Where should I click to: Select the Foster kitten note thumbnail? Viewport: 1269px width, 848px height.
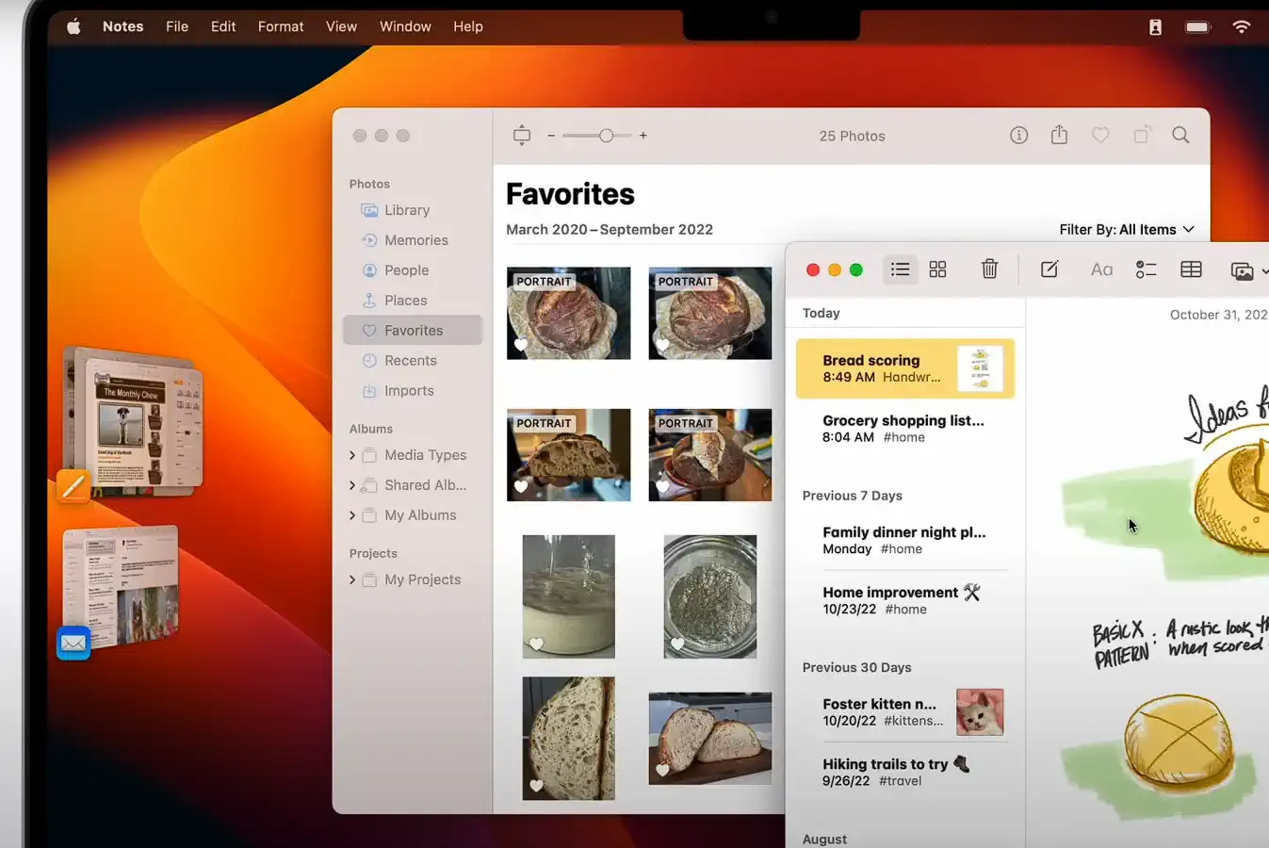coord(979,711)
